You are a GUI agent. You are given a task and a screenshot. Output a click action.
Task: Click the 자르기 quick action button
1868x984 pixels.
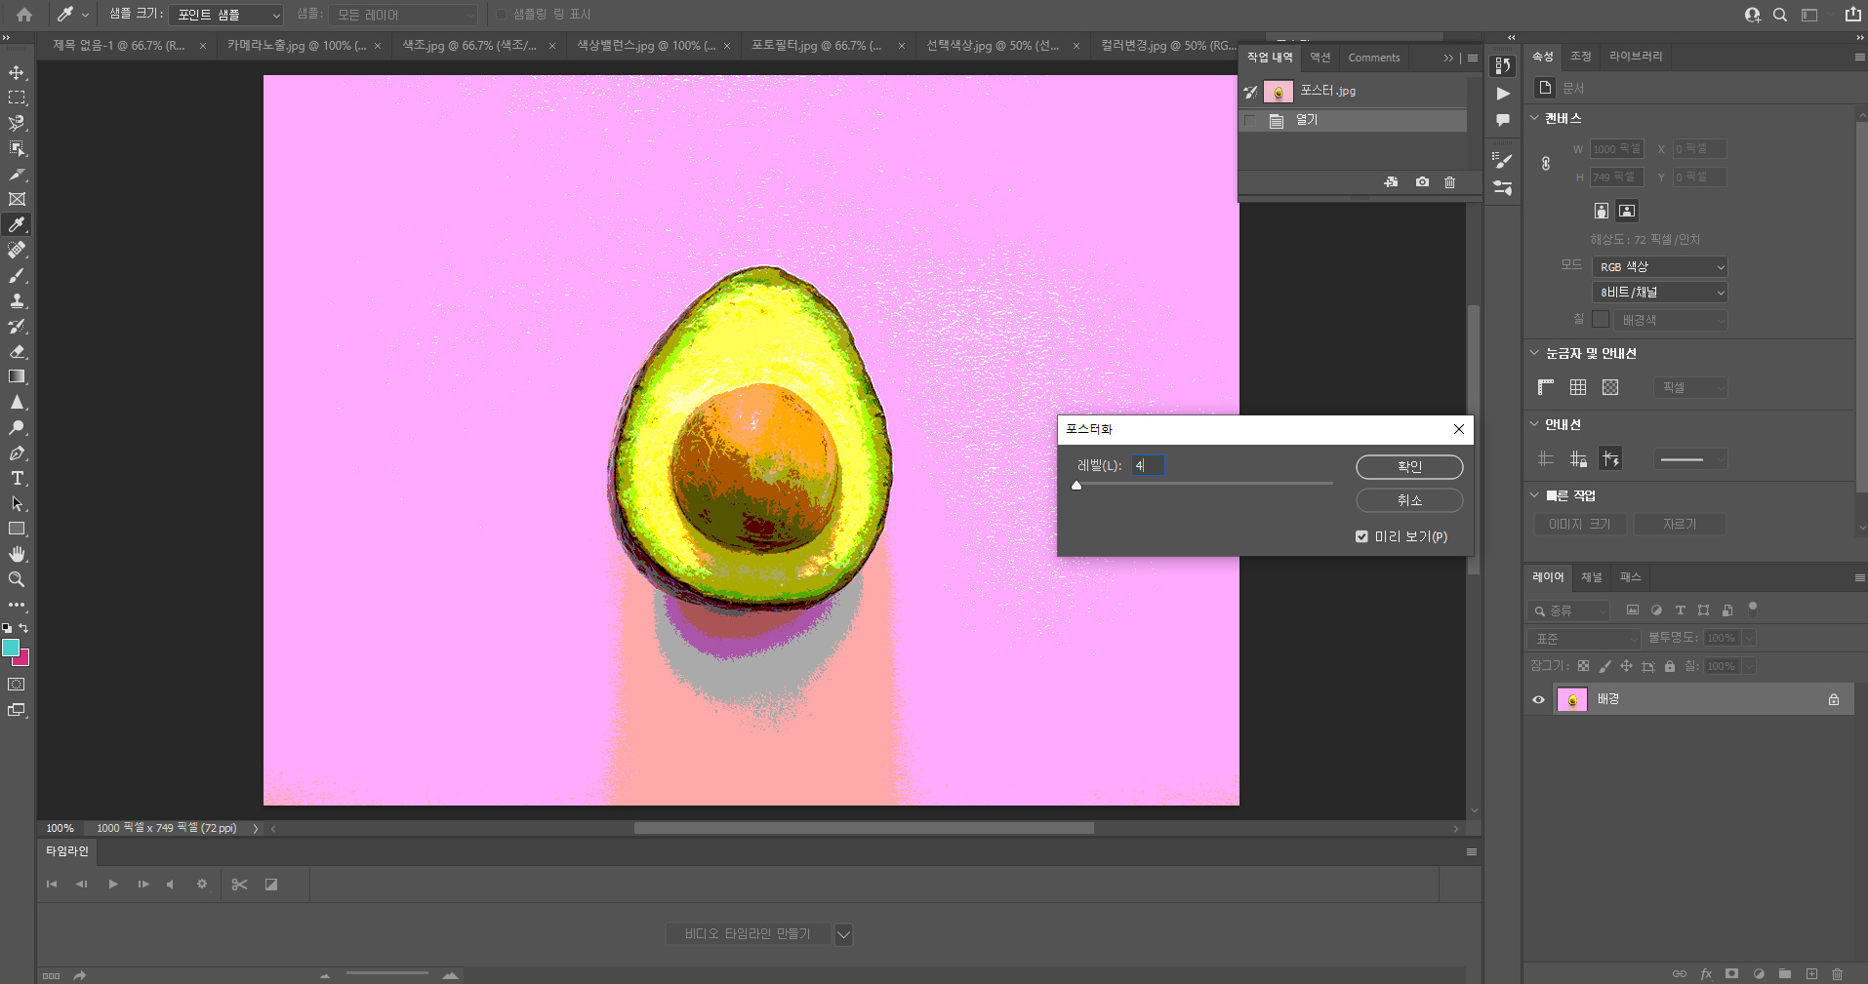point(1680,525)
